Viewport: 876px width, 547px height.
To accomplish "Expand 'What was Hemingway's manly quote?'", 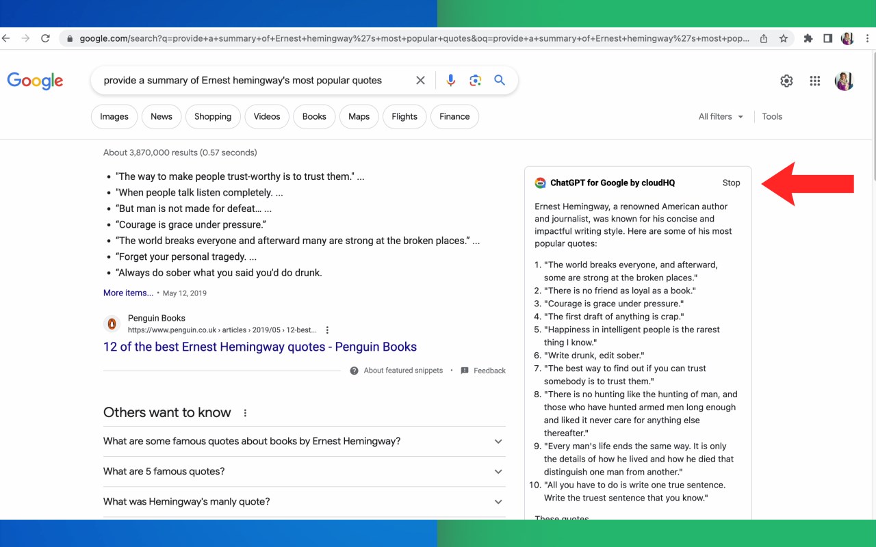I will (x=305, y=501).
